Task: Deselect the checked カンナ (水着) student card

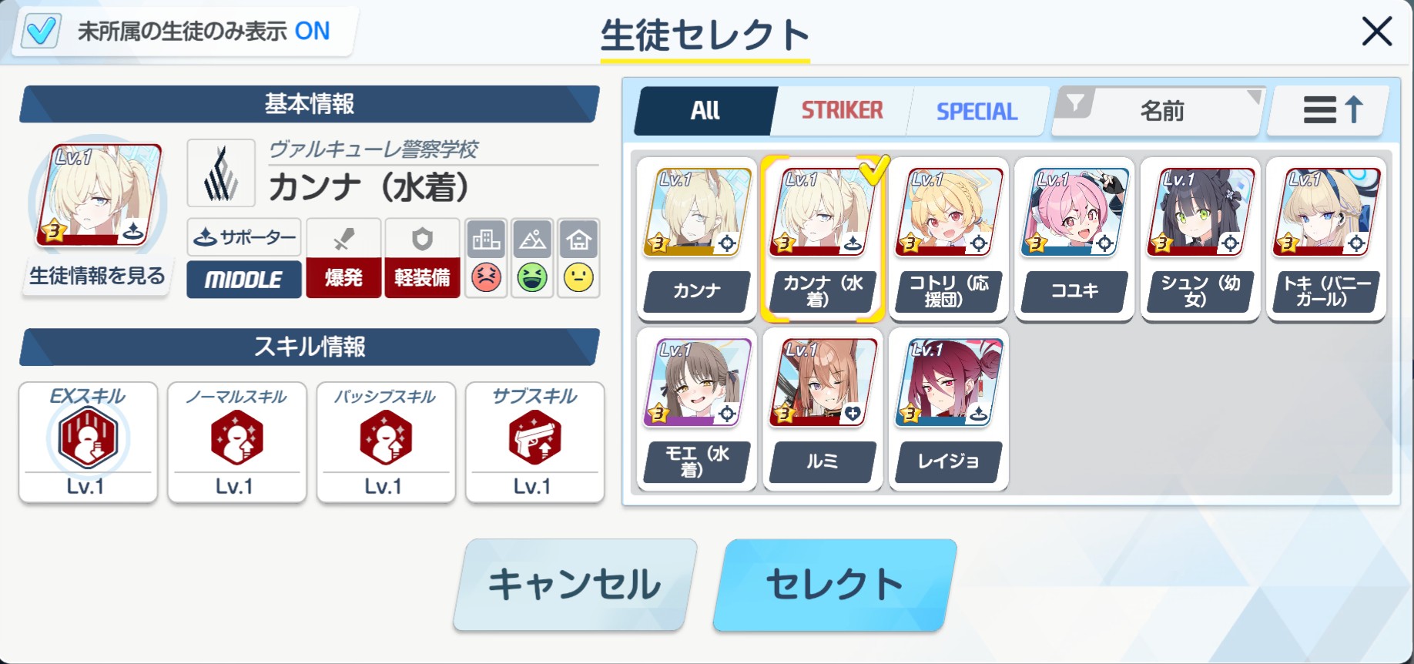Action: (x=822, y=239)
